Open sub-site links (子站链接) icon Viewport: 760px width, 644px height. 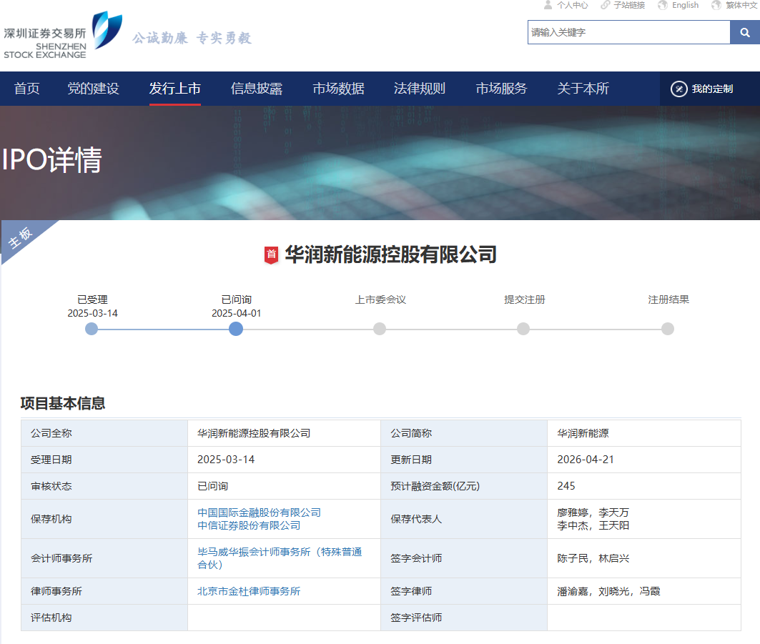point(623,5)
